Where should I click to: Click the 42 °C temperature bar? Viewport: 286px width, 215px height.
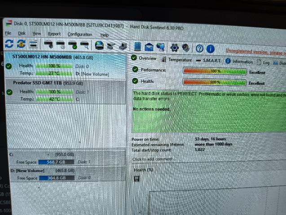coord(54,99)
